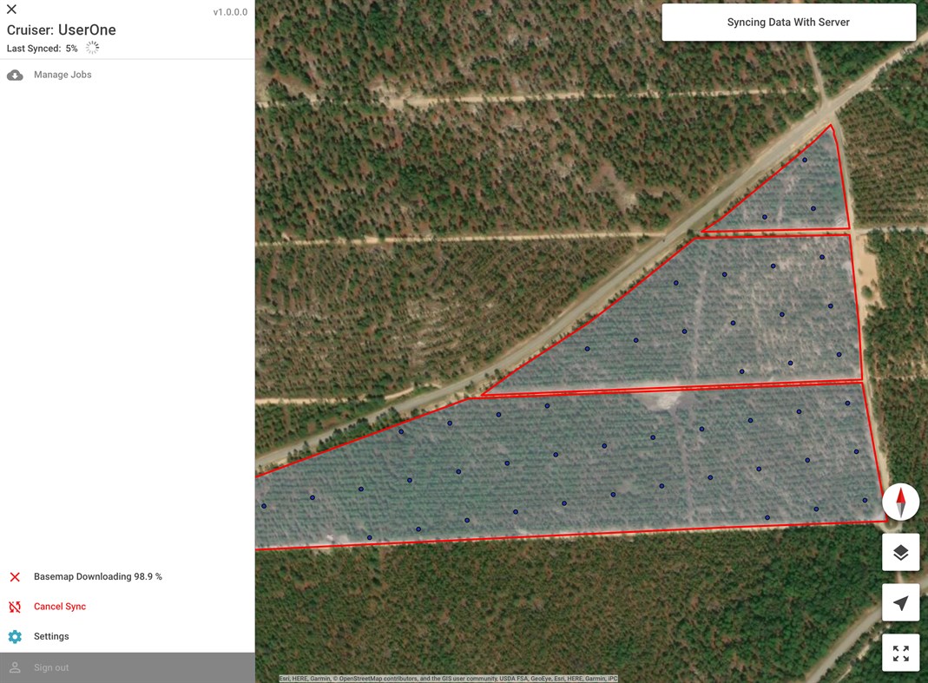
Task: Open the Syncing Data With Server banner
Action: click(788, 22)
